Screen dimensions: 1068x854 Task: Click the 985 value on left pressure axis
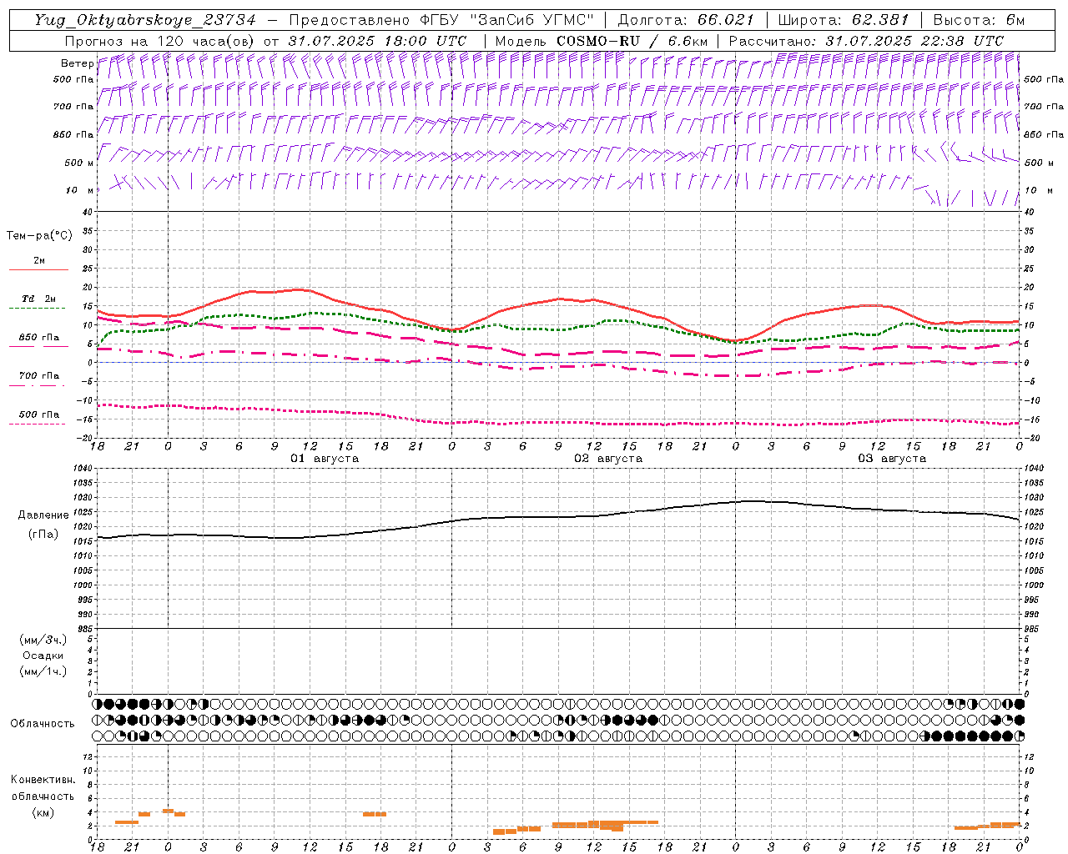tap(85, 630)
